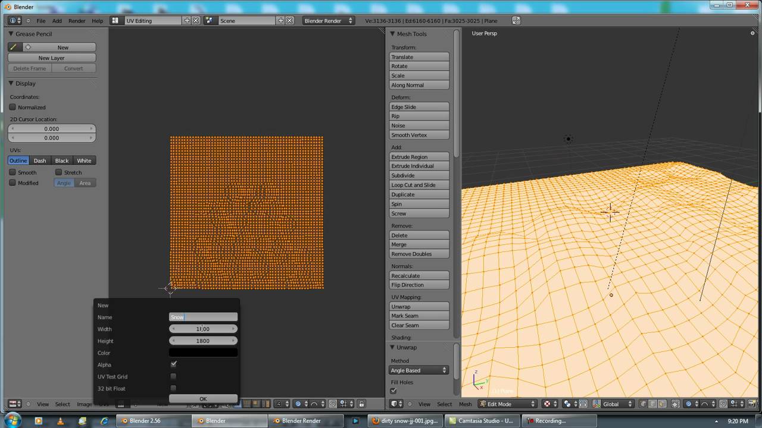Click the scene browse icon
Screen dimensions: 762x428
tap(210, 20)
